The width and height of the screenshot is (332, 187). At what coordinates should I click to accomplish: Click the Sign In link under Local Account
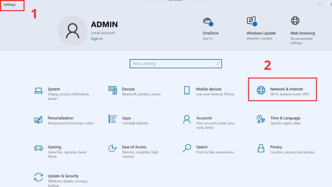click(x=97, y=39)
